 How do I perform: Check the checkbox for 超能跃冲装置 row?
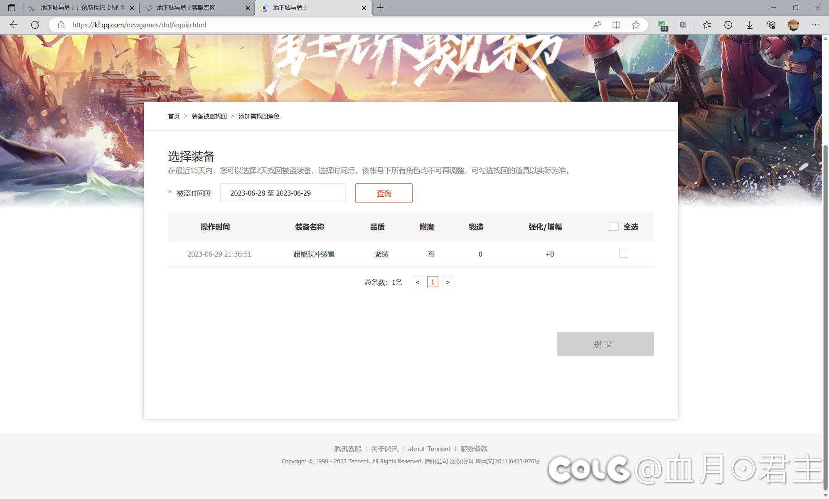point(623,253)
